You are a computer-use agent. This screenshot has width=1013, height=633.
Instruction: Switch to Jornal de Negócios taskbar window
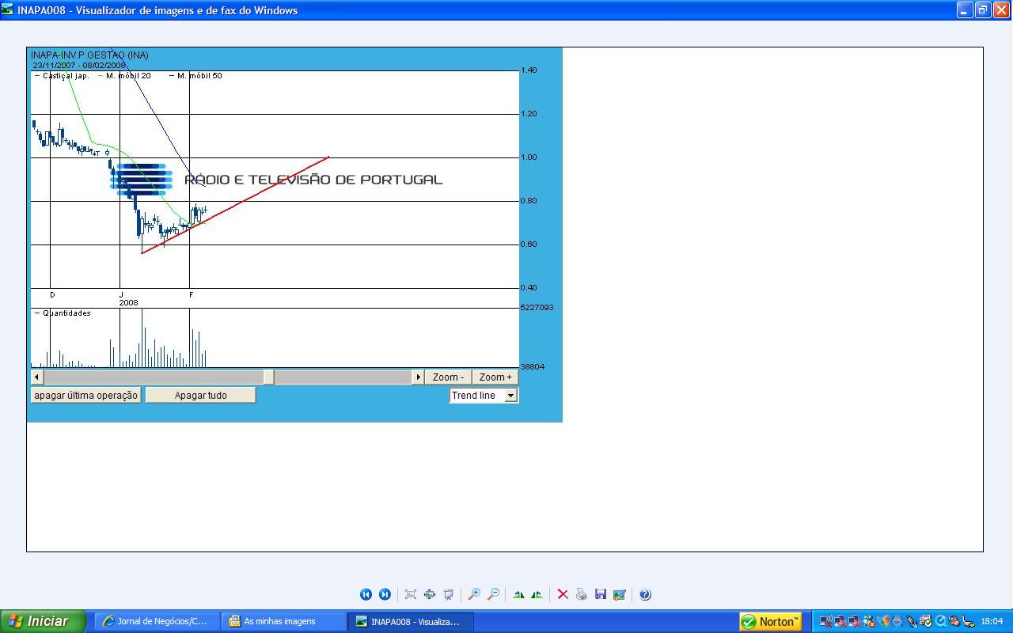pos(157,621)
